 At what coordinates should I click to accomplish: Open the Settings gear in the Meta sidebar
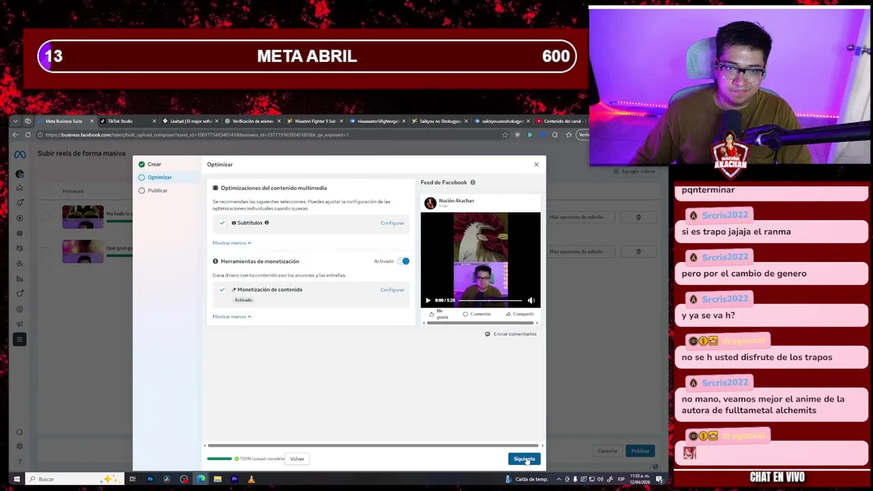(20, 446)
